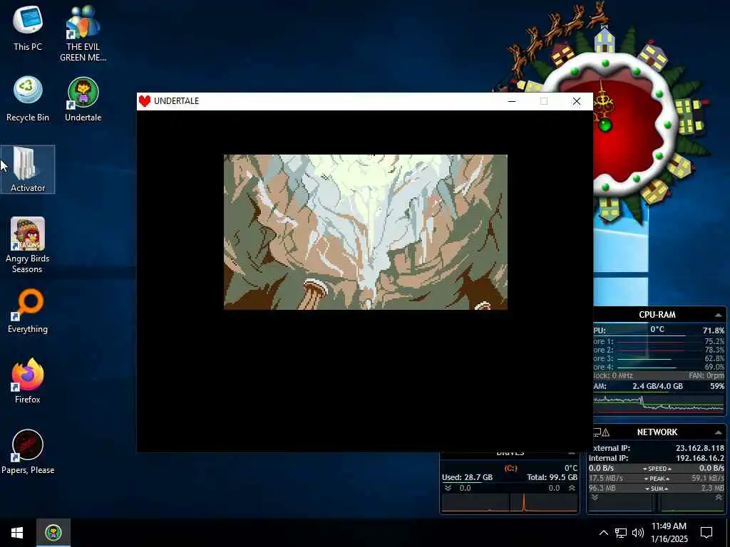Open network status tray icon
The image size is (730, 547).
coord(621,533)
